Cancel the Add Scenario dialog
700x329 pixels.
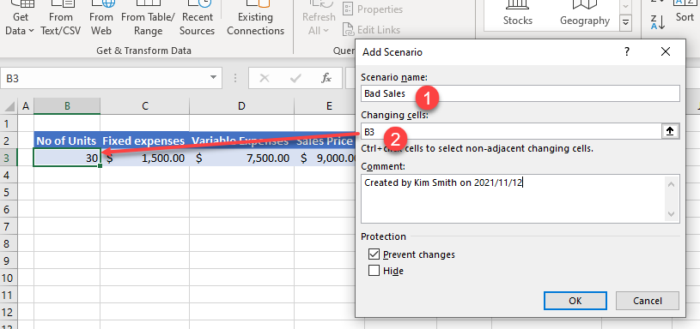tap(648, 301)
